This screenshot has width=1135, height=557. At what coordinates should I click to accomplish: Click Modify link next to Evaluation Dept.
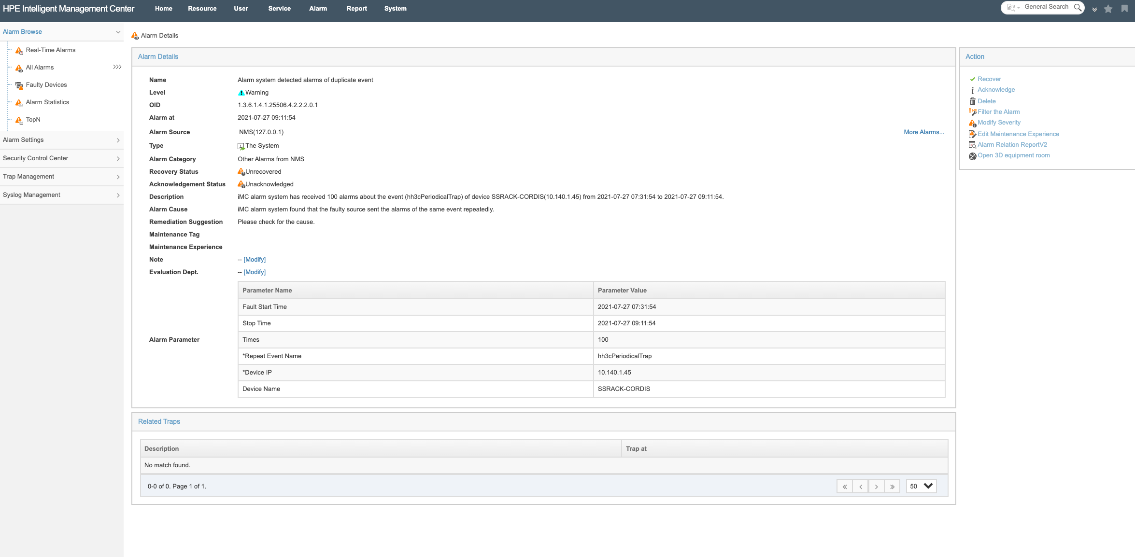pos(255,272)
